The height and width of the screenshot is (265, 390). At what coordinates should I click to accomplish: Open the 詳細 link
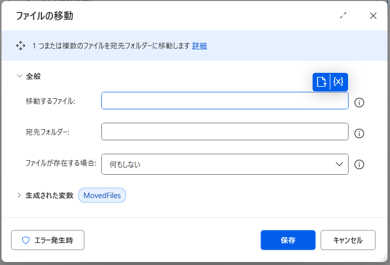[x=199, y=46]
